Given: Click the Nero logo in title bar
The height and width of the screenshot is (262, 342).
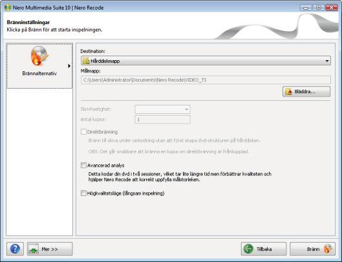Looking at the screenshot, I should coord(8,7).
